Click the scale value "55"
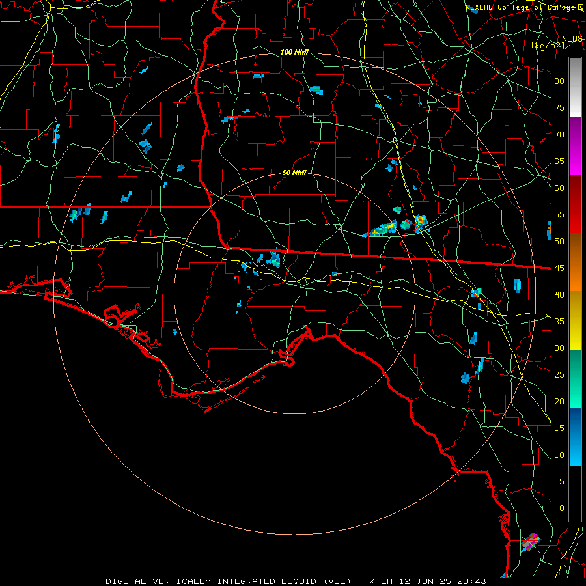This screenshot has width=586, height=586. point(559,214)
